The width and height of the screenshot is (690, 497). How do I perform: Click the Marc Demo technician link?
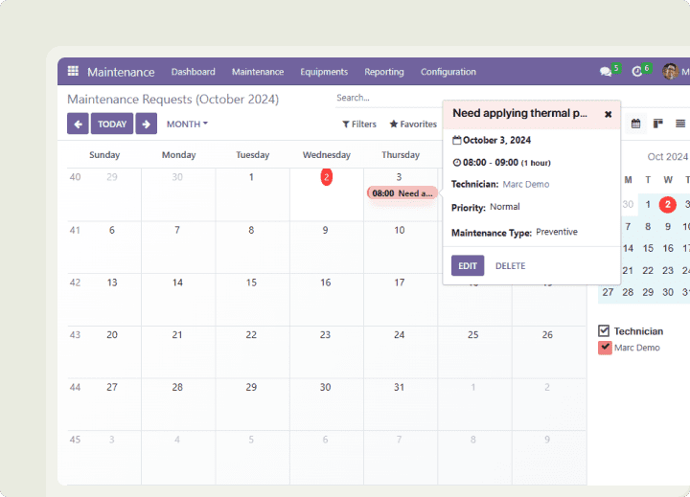click(525, 184)
